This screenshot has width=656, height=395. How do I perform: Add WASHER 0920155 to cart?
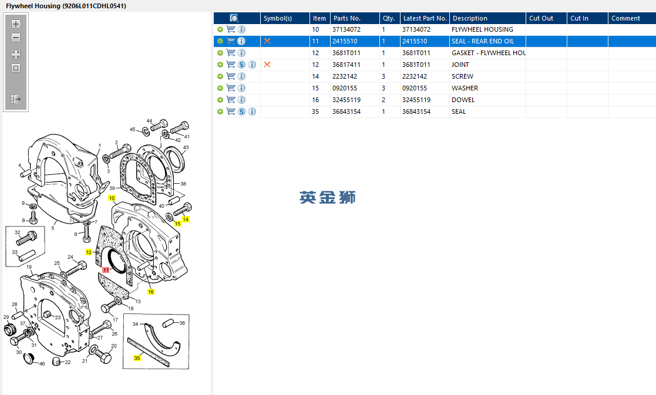231,88
